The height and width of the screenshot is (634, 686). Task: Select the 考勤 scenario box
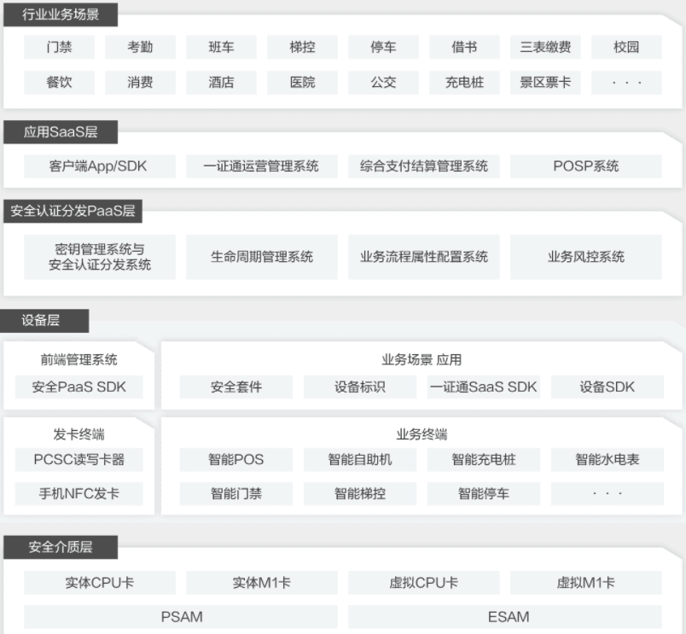pos(140,47)
